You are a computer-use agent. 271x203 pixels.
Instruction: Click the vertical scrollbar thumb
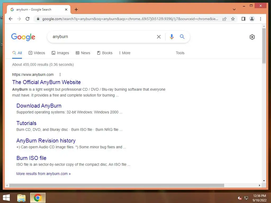pyautogui.click(x=264, y=46)
